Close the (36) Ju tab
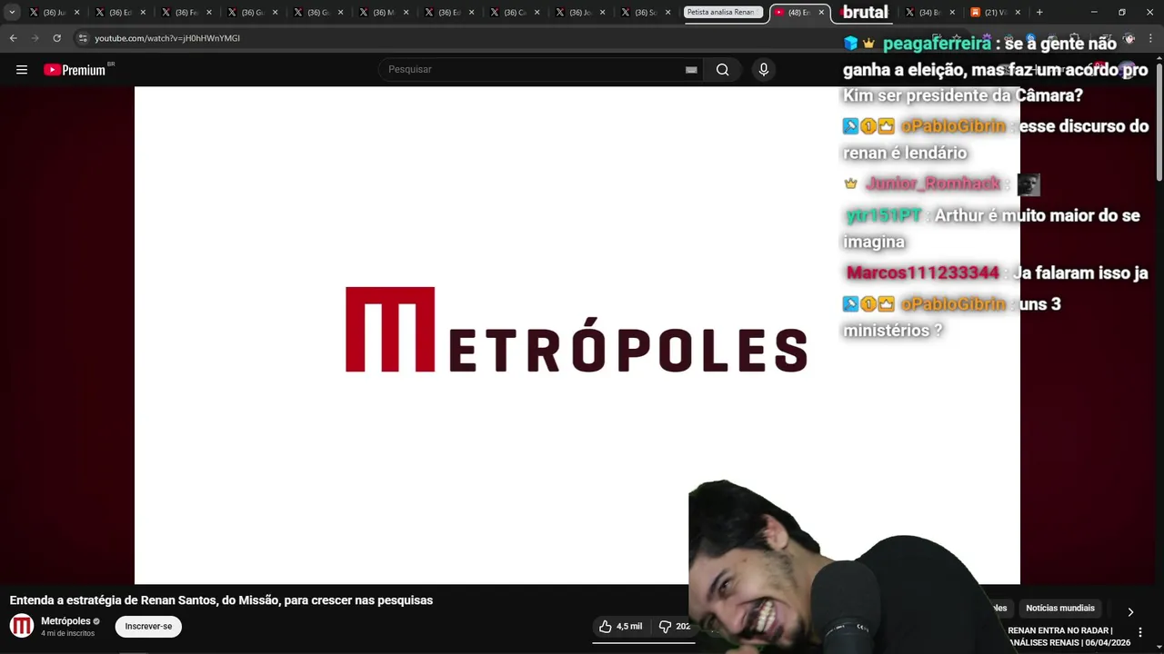This screenshot has width=1164, height=654. pyautogui.click(x=76, y=13)
